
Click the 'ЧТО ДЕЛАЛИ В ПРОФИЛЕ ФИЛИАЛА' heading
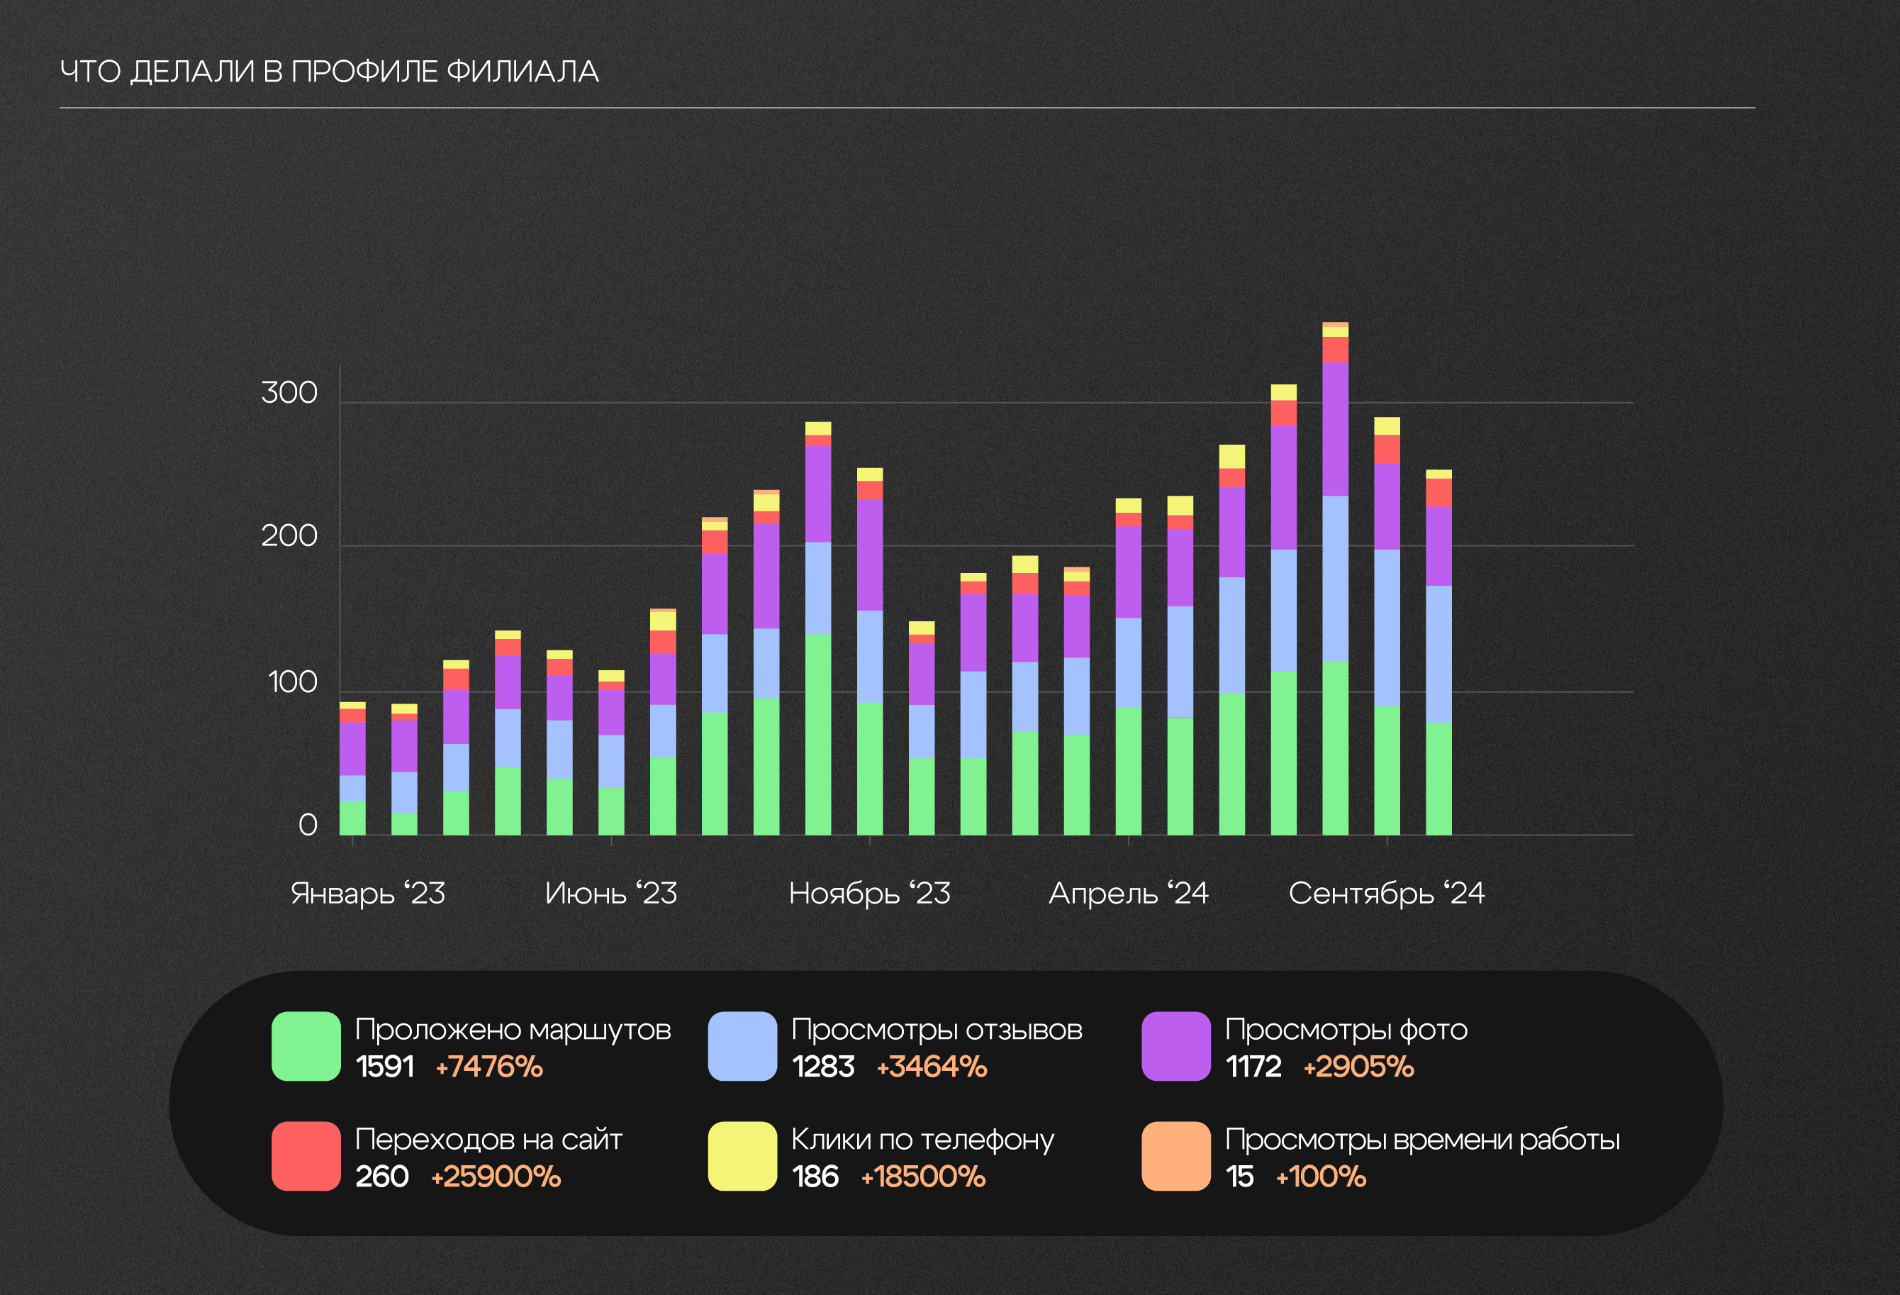(330, 72)
